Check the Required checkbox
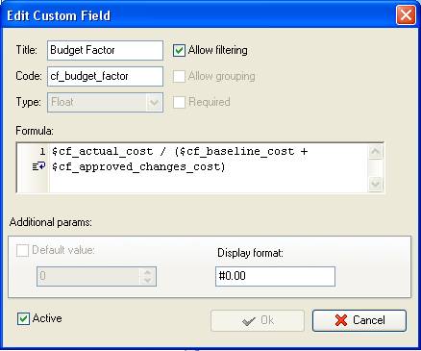 [x=179, y=102]
